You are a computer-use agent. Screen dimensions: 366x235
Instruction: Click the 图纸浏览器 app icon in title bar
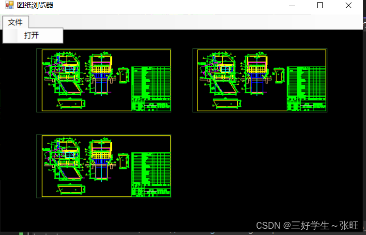[10, 5]
